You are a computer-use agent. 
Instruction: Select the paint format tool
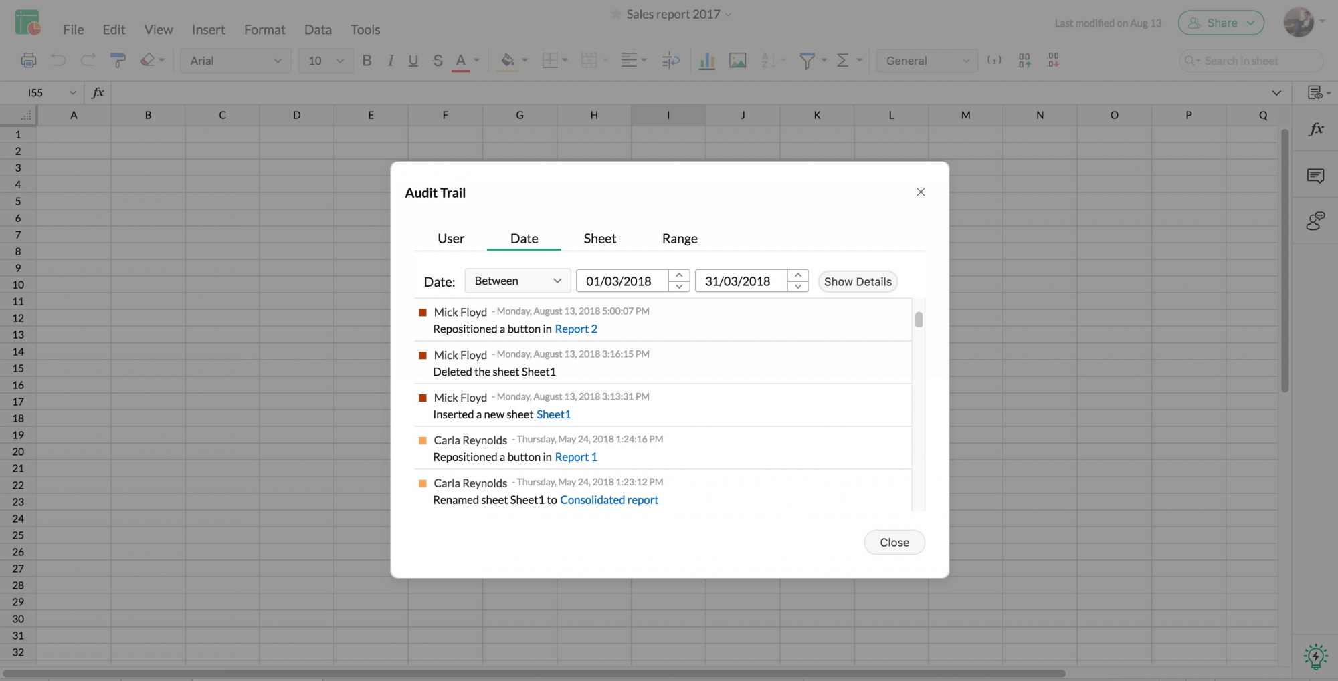coord(118,61)
